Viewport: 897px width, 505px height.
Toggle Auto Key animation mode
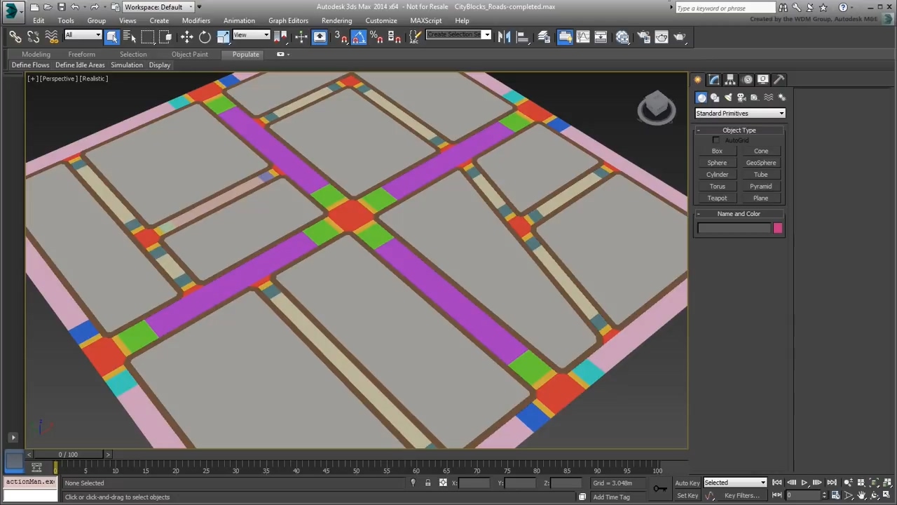click(x=687, y=483)
